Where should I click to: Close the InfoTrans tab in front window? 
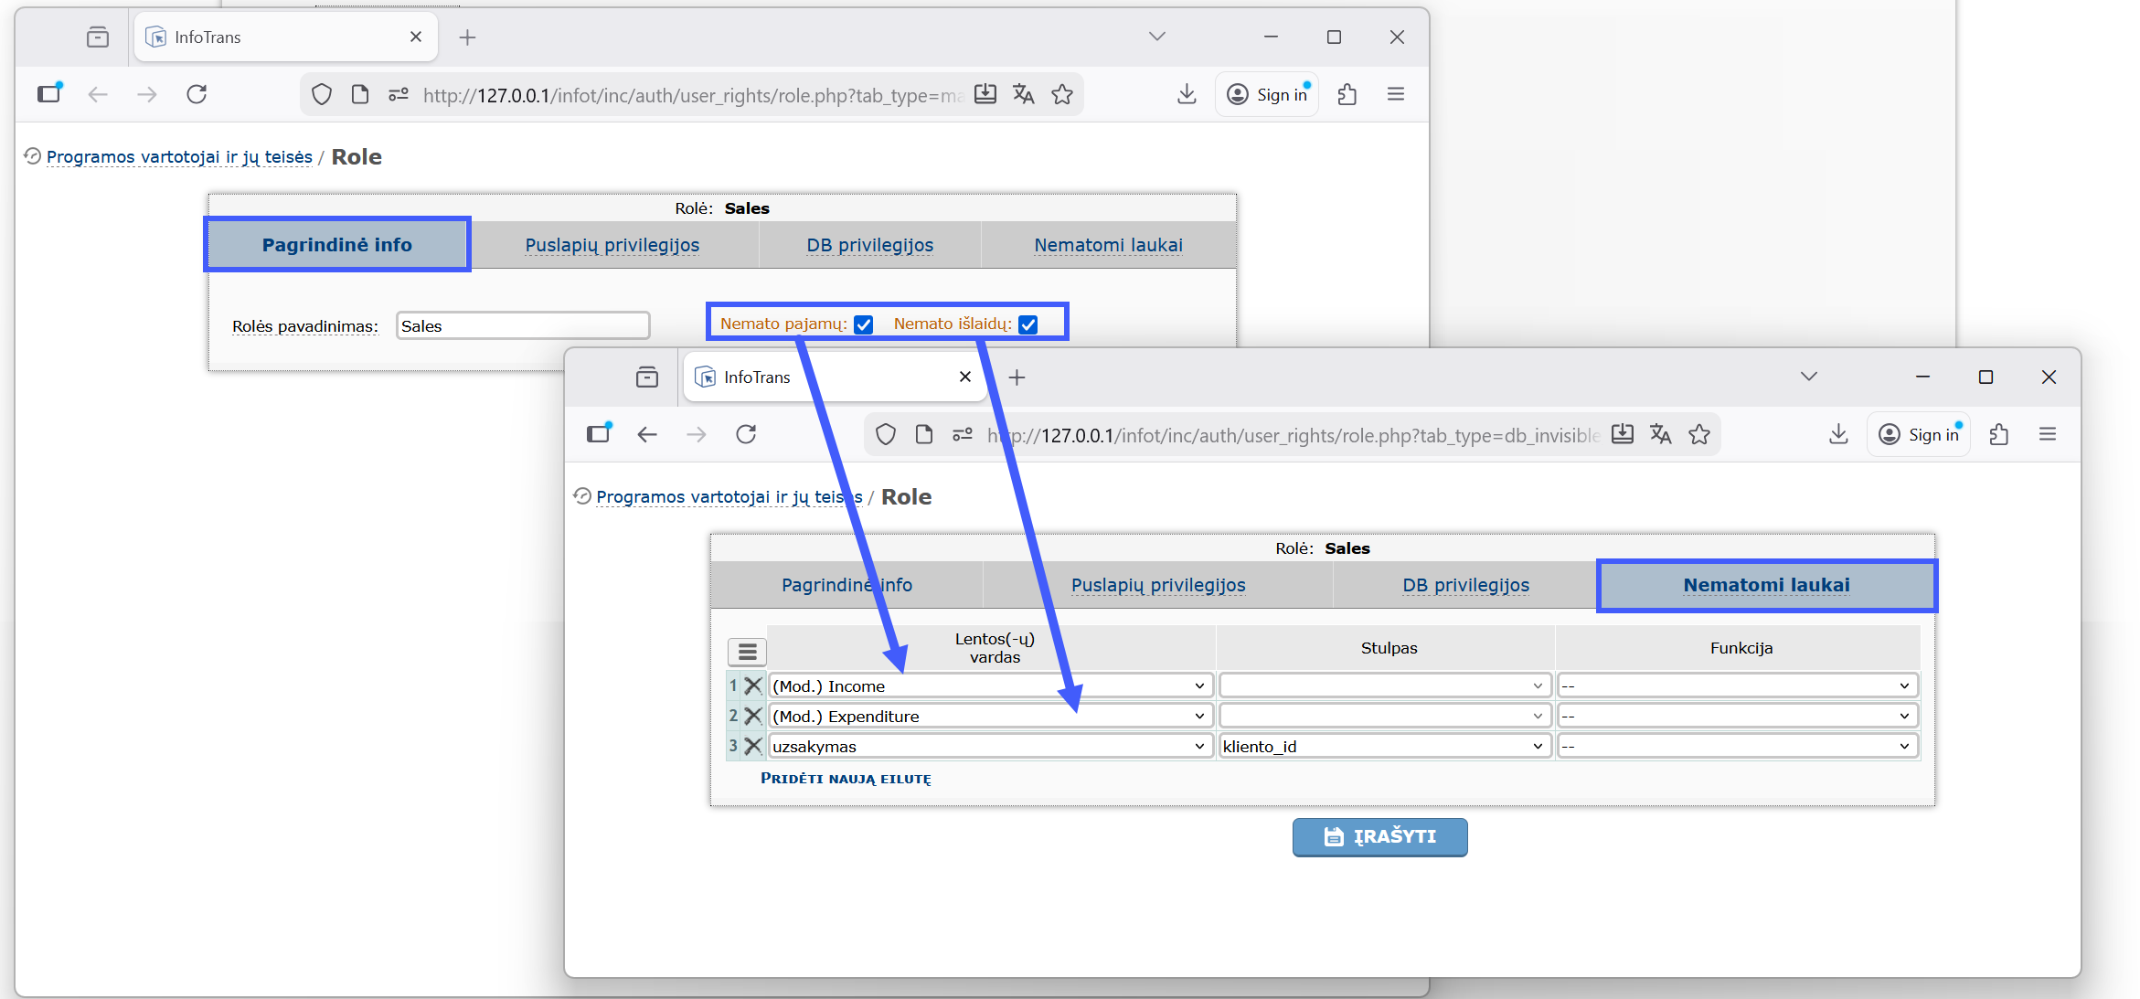(x=965, y=377)
